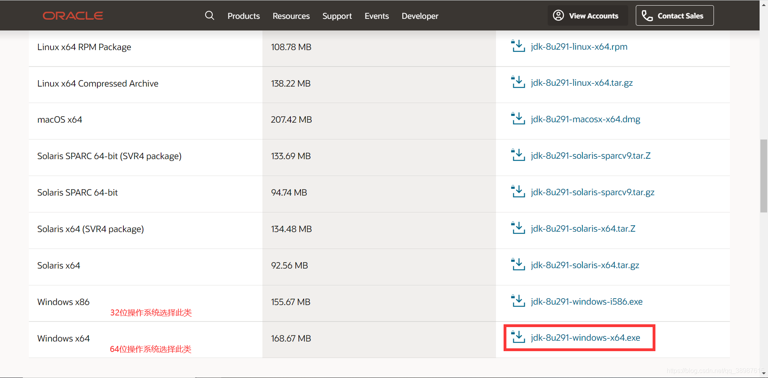
Task: Click the page vertical scrollbar thumb
Action: click(x=764, y=176)
